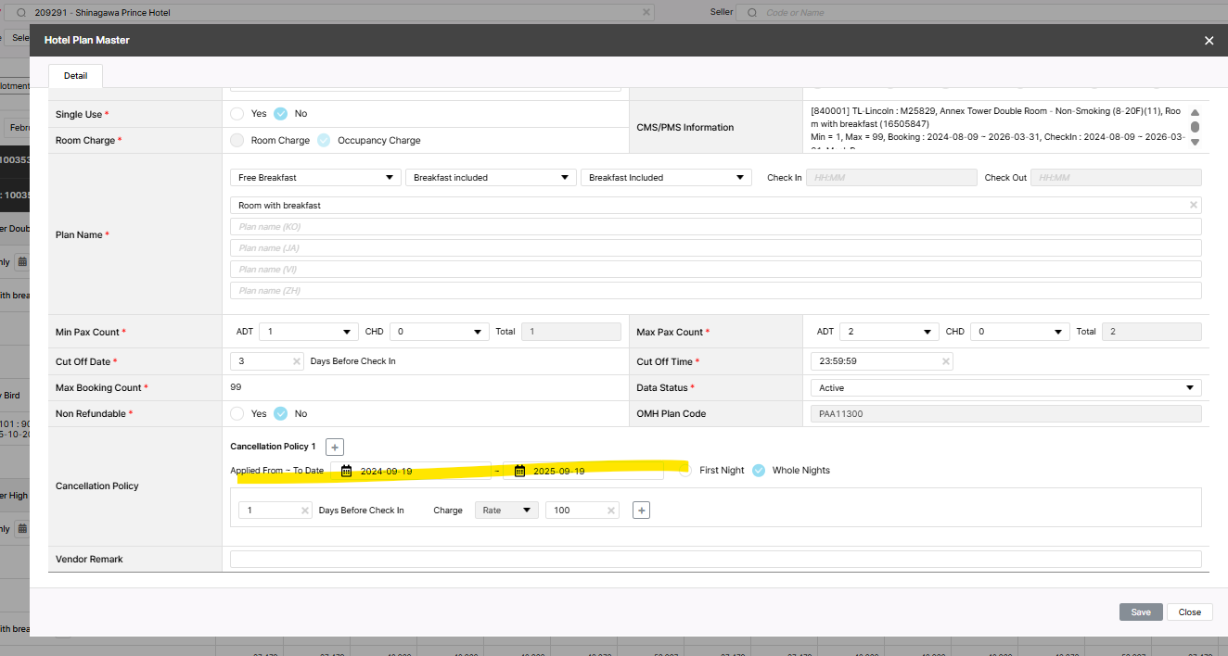Click the Save button

tap(1140, 612)
